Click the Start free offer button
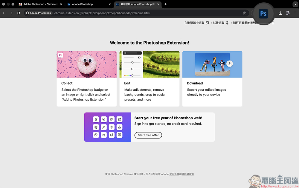 coord(148,135)
